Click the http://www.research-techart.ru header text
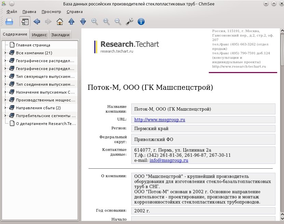This screenshot has width=284, height=224. (239, 67)
